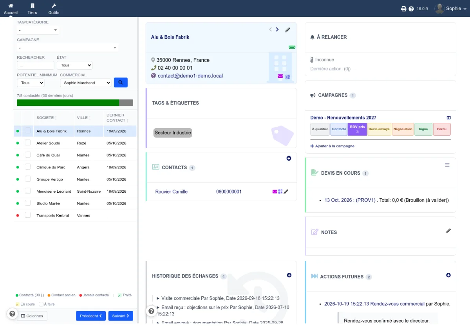This screenshot has height=326, width=470.
Task: Click the round help button at bottom left
Action: coord(12,313)
